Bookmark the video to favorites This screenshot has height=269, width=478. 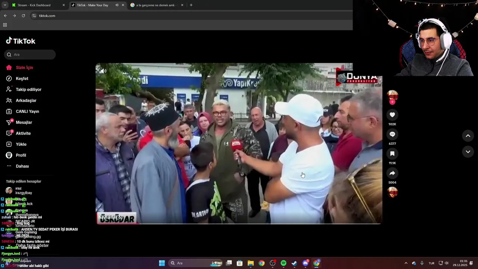(x=392, y=154)
